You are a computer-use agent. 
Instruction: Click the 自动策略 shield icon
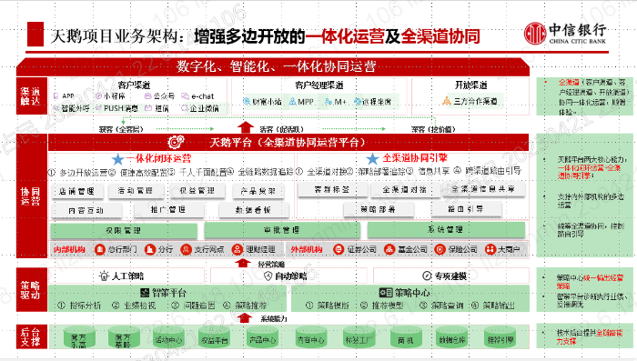268,276
